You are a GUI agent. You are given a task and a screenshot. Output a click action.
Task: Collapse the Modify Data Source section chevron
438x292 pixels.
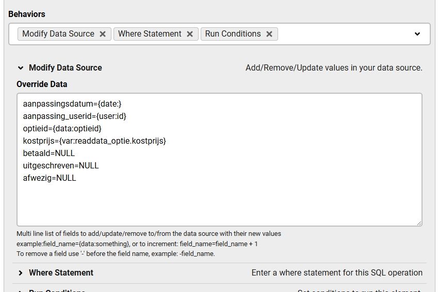[21, 67]
